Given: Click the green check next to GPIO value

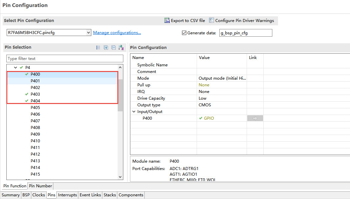Looking at the screenshot, I should 200,118.
